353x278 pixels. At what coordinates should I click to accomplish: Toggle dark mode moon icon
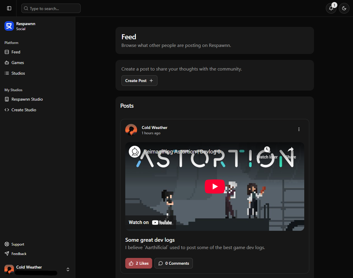[344, 8]
